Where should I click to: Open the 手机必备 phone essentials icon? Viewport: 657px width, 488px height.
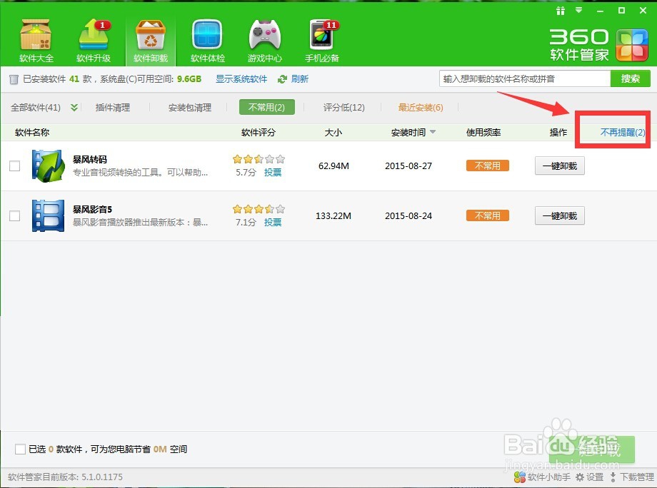pyautogui.click(x=322, y=41)
